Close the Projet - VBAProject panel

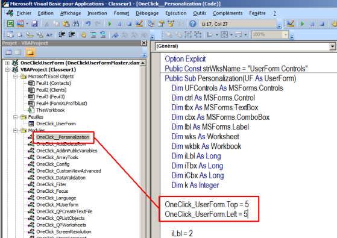coord(144,43)
